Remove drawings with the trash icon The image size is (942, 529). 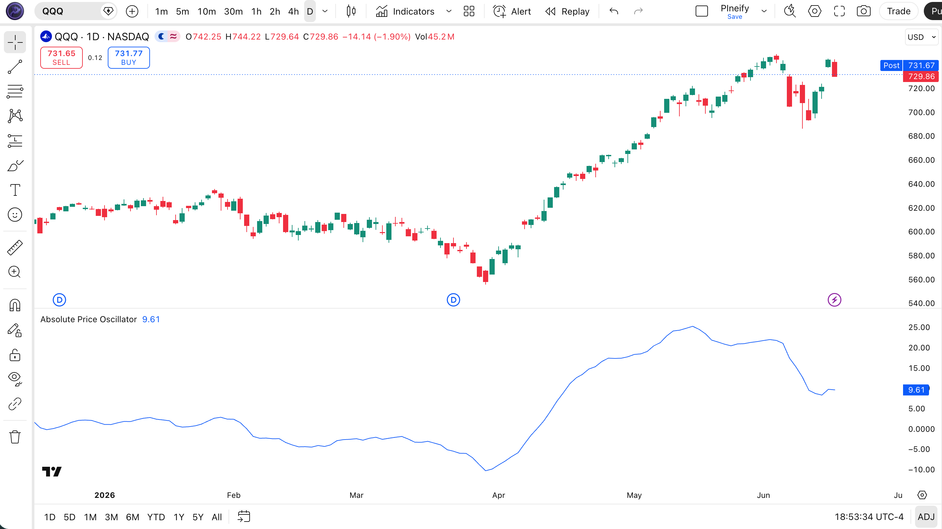[x=15, y=437]
